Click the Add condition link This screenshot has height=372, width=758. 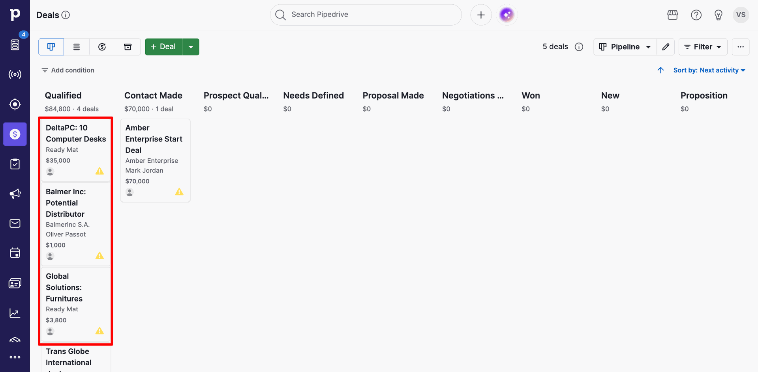(68, 70)
